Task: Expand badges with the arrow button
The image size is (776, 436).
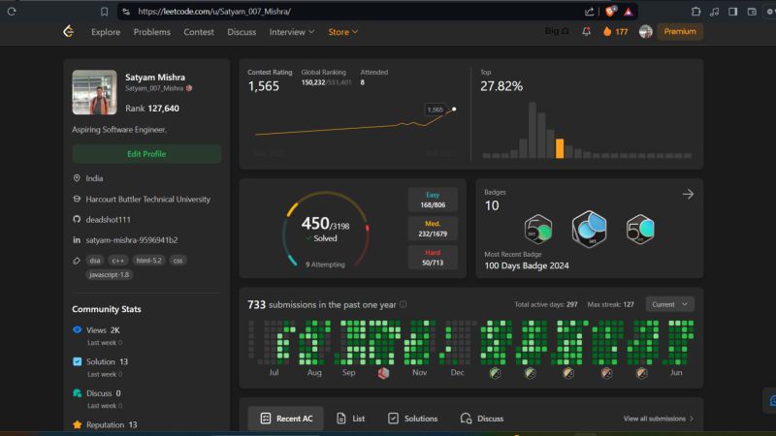Action: (x=688, y=195)
